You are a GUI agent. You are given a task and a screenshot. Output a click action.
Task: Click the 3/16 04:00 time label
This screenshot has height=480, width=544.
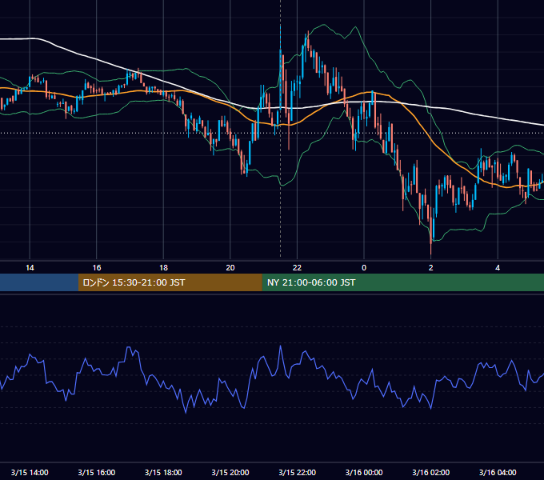(498, 472)
